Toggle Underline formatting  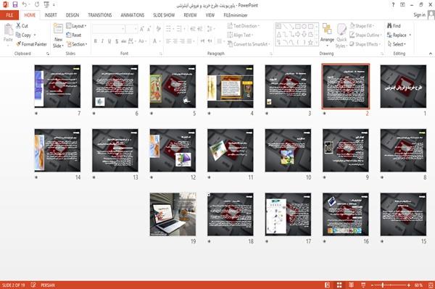[x=109, y=41]
